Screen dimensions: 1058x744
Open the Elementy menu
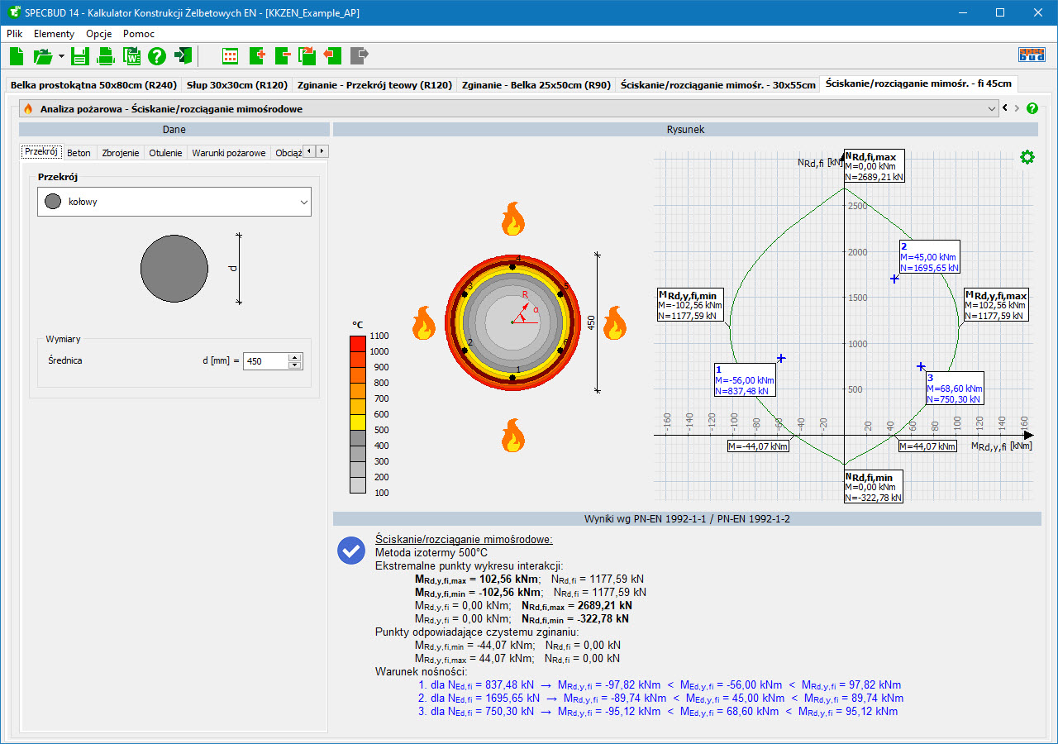tap(54, 34)
